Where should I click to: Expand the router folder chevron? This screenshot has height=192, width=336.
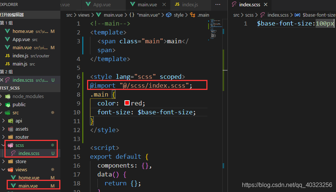(x=3, y=137)
